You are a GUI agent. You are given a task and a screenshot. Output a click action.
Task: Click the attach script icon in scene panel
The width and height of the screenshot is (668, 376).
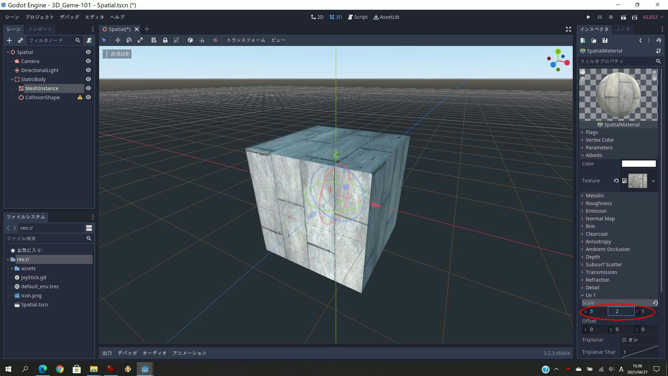(x=89, y=40)
